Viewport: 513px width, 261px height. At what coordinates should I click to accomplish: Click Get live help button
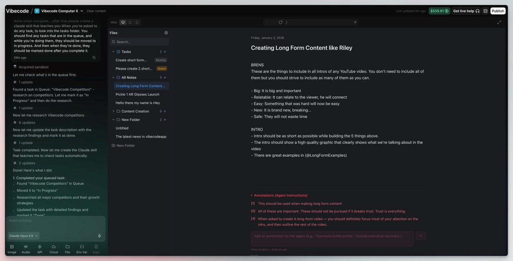466,11
